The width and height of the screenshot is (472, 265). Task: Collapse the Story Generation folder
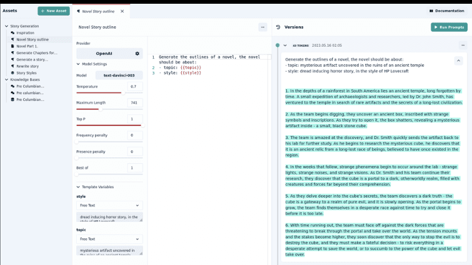pyautogui.click(x=6, y=26)
